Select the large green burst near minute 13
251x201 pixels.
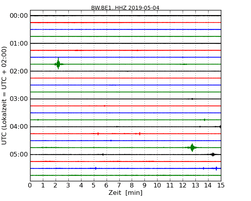pos(192,147)
